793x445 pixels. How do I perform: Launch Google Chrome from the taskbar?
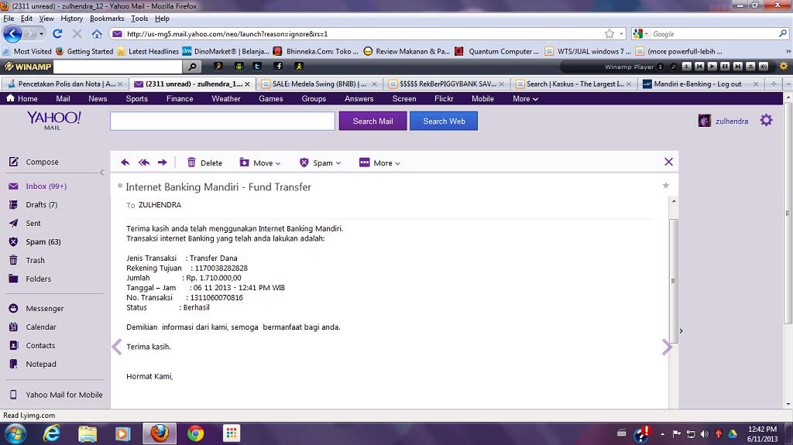[x=196, y=433]
